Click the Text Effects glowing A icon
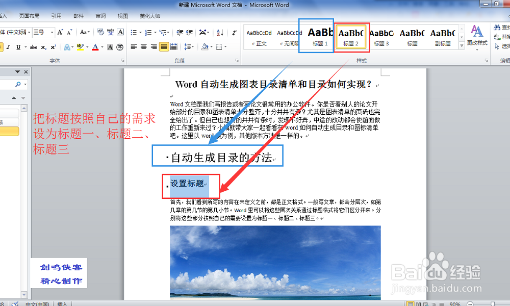The image size is (510, 306). click(x=66, y=47)
